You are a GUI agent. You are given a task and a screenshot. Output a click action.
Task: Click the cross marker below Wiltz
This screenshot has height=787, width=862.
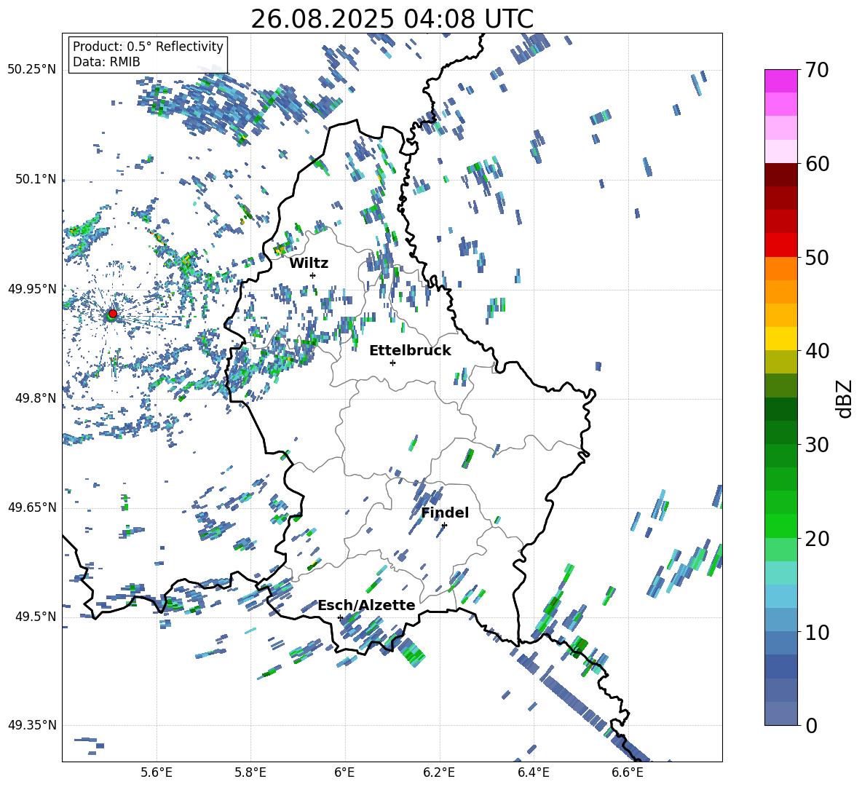tap(313, 275)
